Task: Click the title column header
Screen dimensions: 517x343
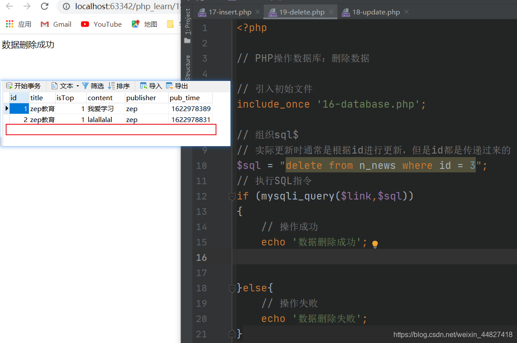Action: (42, 98)
